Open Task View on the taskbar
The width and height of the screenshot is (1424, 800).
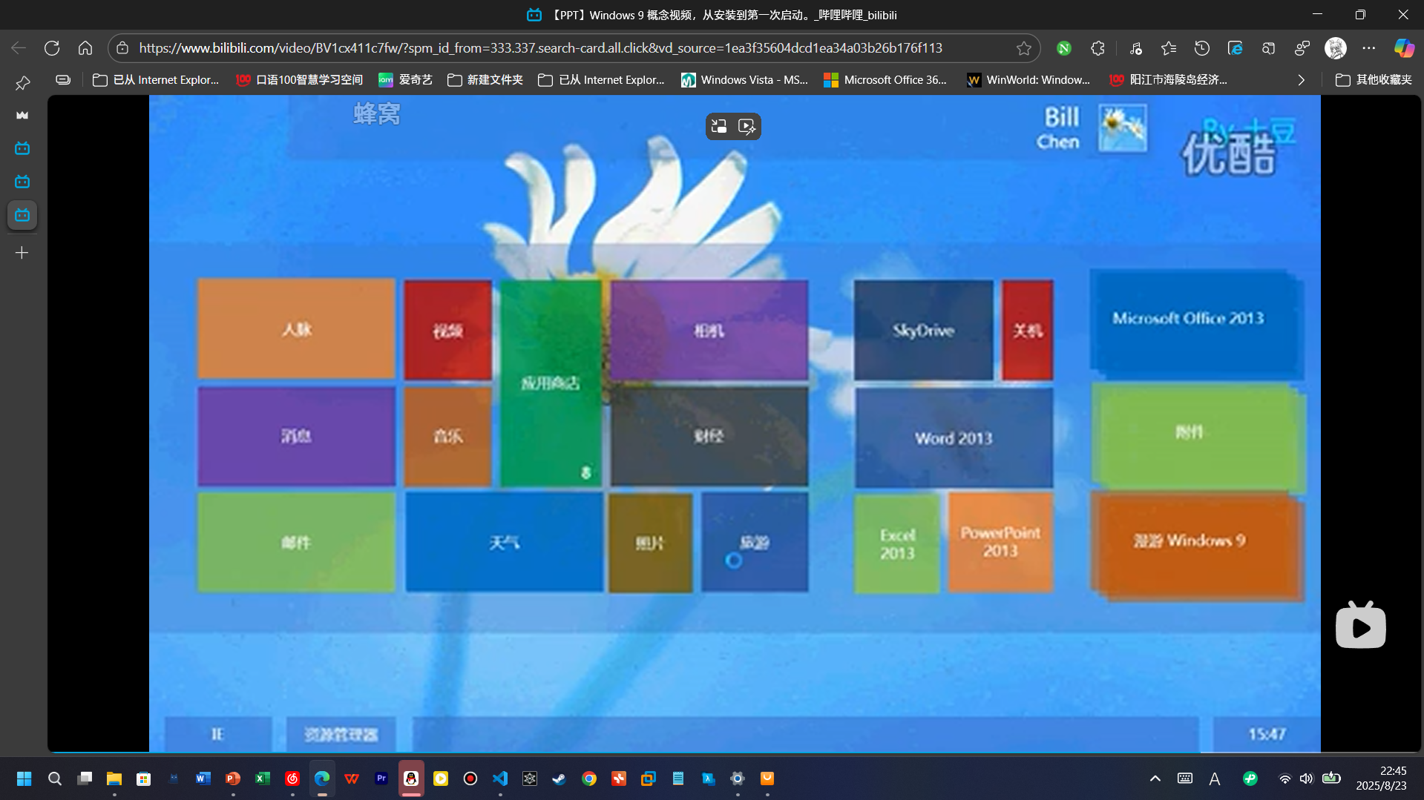click(x=85, y=778)
